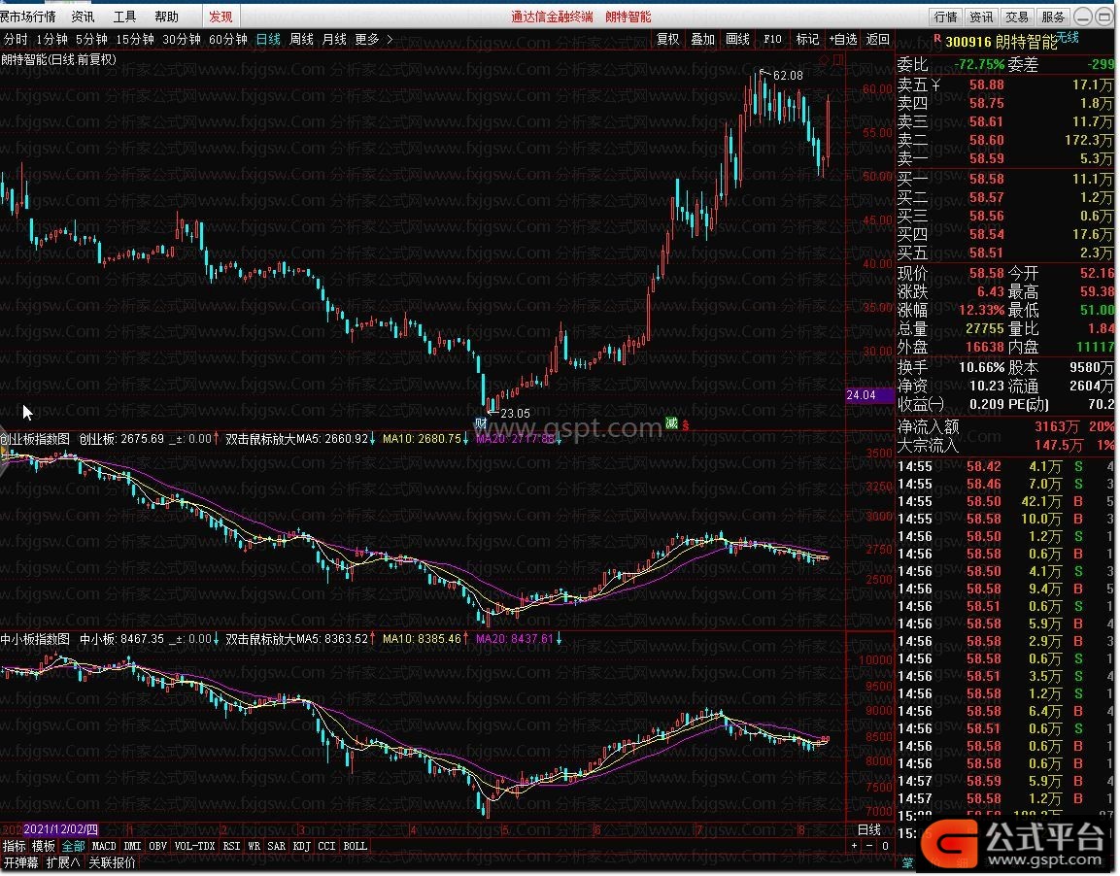Click the 标记 mark button

808,39
